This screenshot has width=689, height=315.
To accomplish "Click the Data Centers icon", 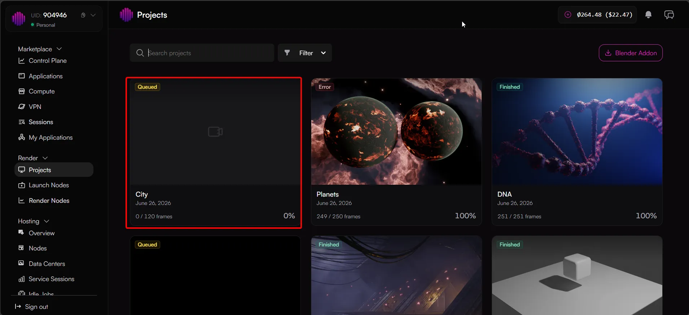I will 21,263.
